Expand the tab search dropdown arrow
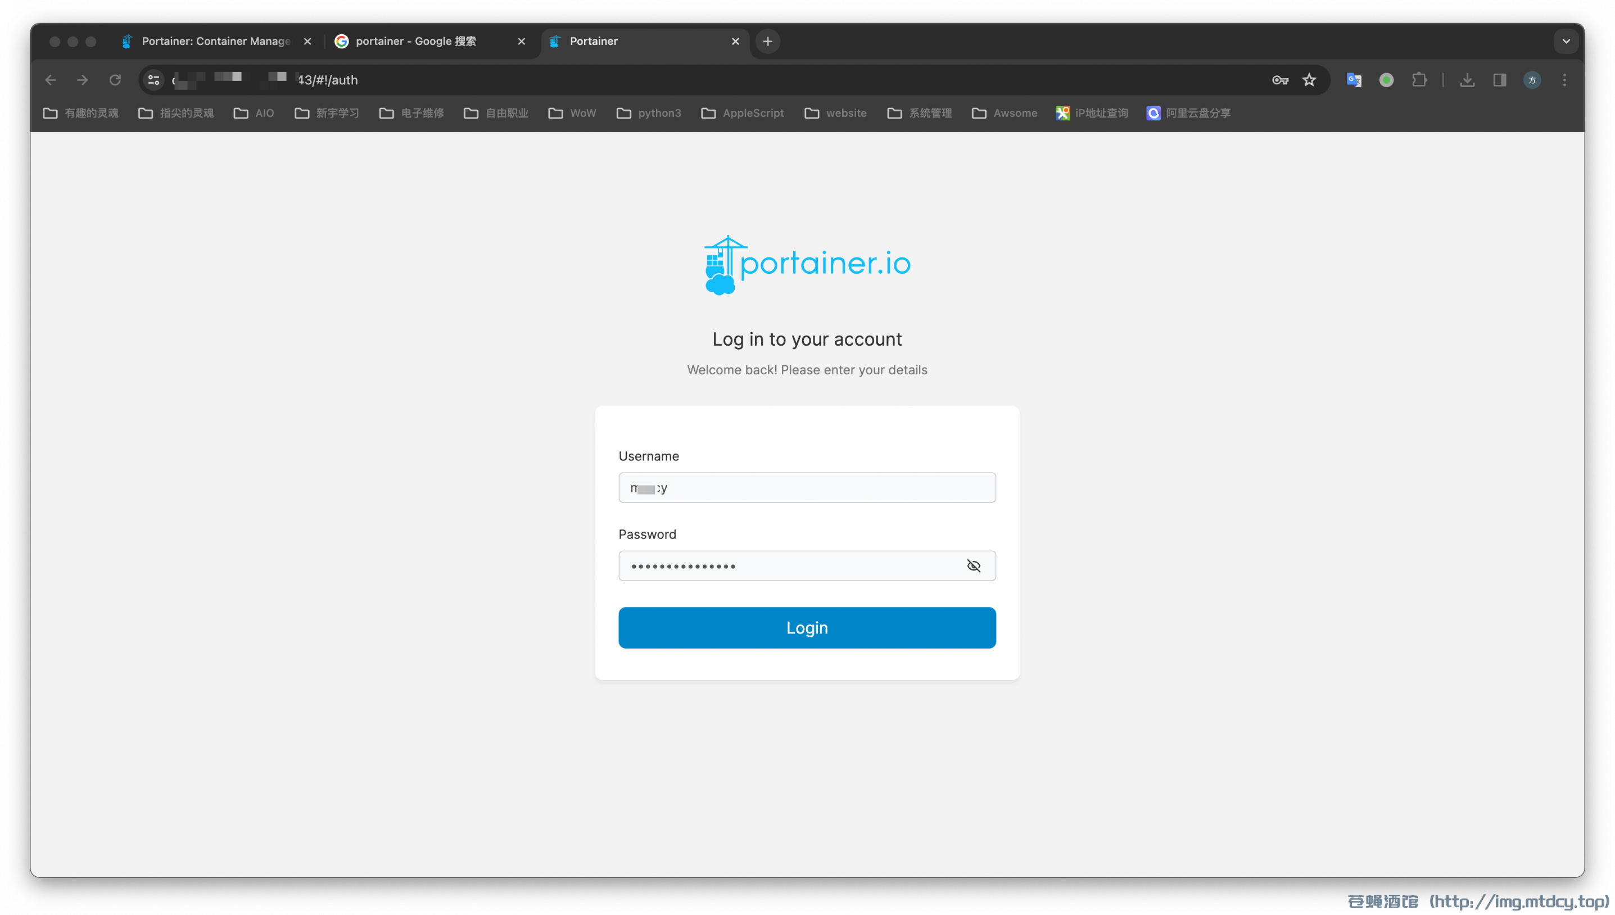 [1566, 42]
